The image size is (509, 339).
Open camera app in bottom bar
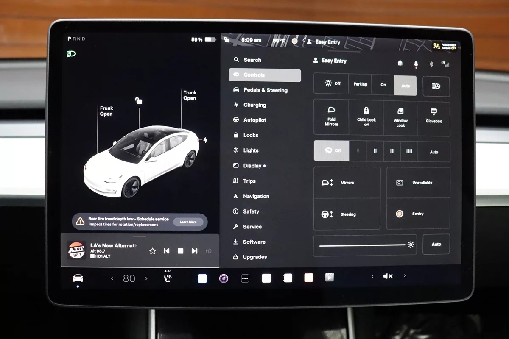[224, 278]
